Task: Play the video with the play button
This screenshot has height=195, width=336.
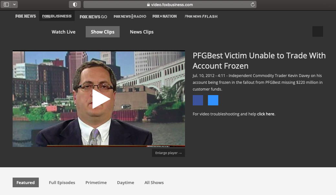Action: click(101, 99)
